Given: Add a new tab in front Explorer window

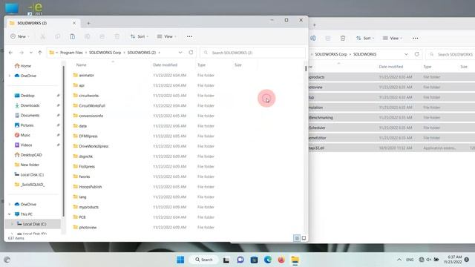Looking at the screenshot, I should click(x=88, y=23).
